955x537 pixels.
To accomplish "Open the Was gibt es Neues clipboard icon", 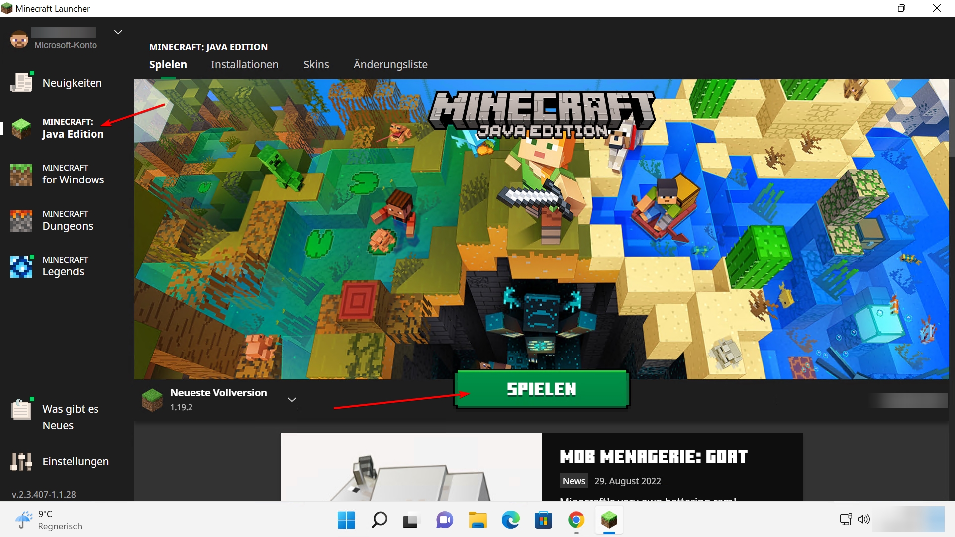I will click(21, 410).
